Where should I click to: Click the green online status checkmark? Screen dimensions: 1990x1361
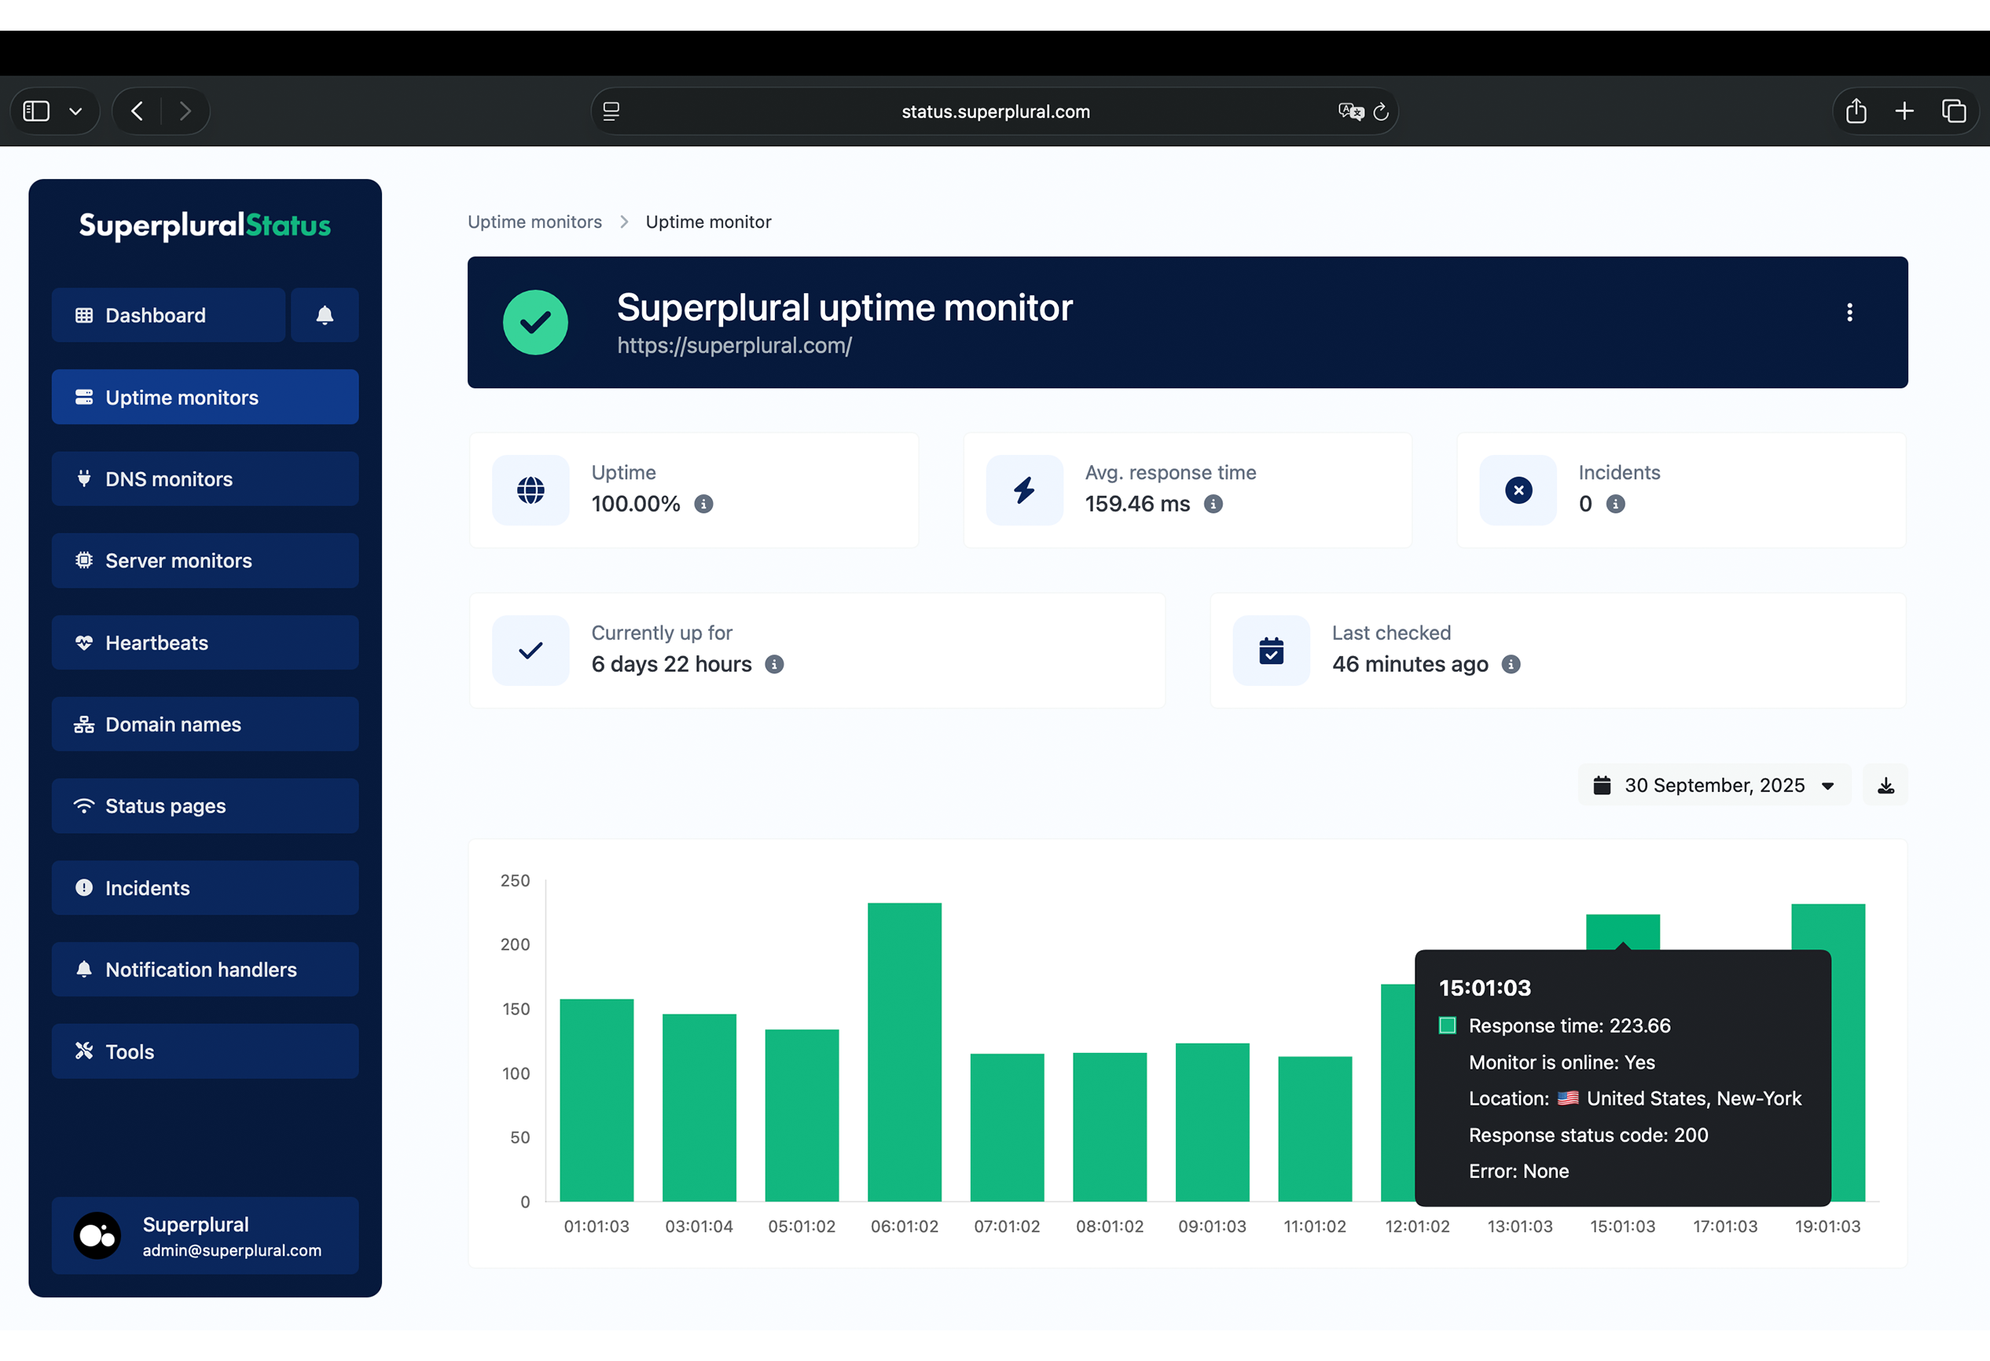[x=535, y=323]
